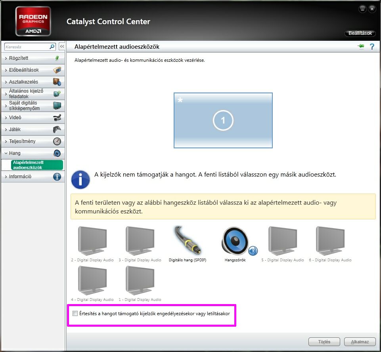Click the green pin page icon in header

(361, 46)
